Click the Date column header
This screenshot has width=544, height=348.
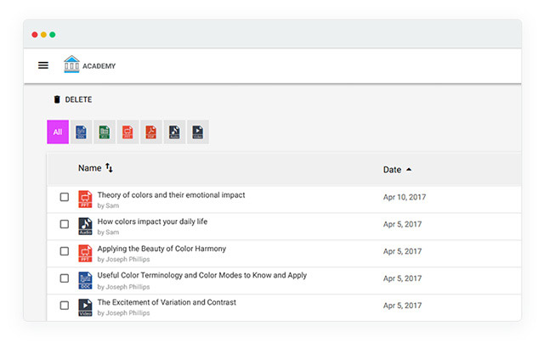pyautogui.click(x=392, y=170)
